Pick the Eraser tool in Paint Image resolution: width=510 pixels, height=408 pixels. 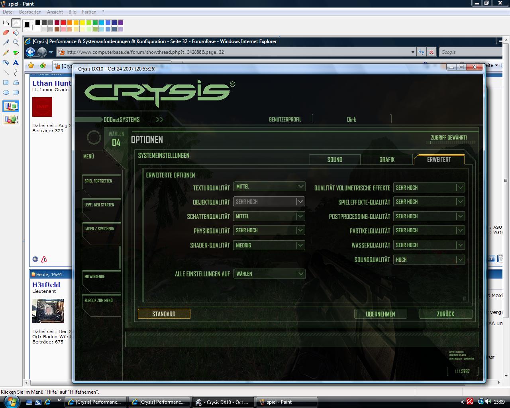pos(6,33)
